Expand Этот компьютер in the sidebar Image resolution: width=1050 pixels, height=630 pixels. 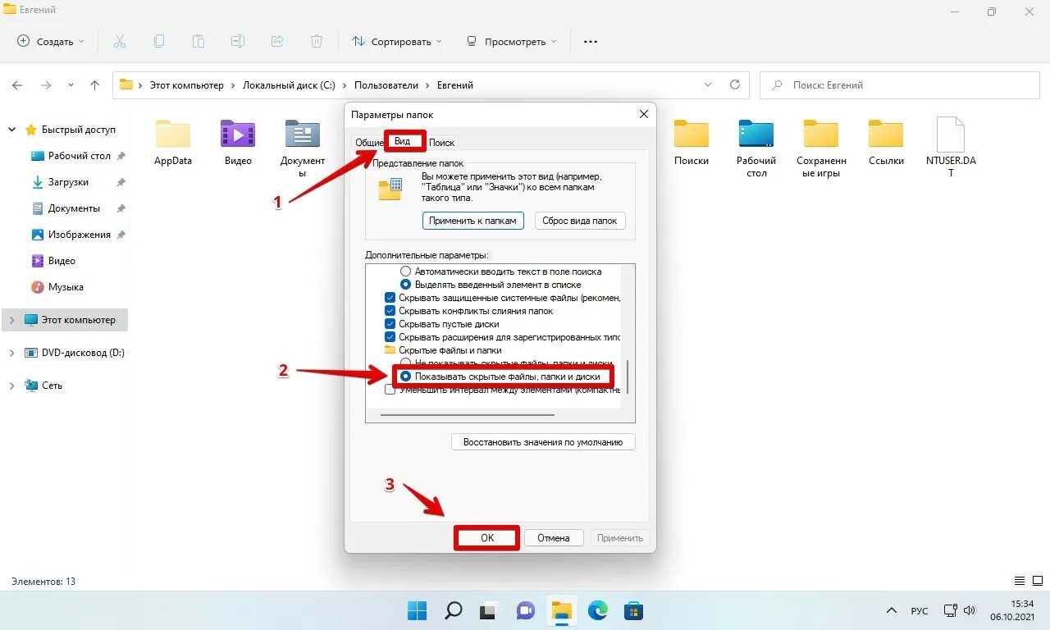(11, 320)
